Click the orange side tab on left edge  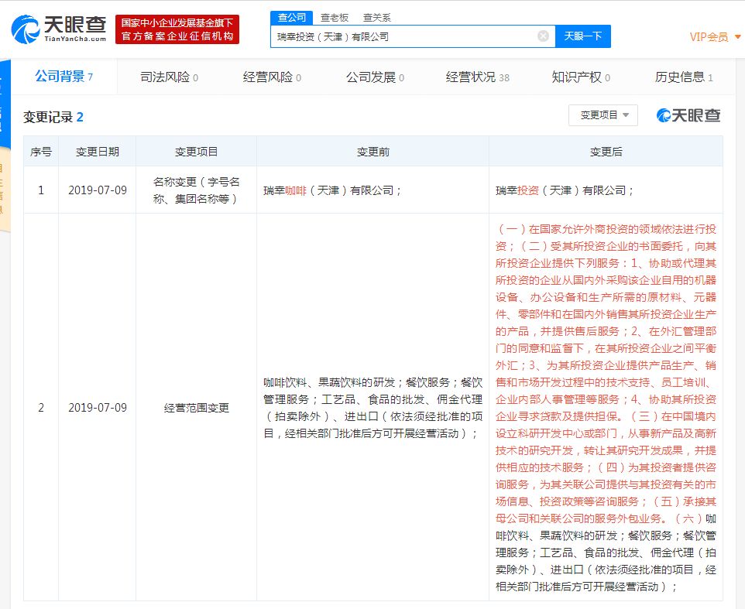point(5,190)
